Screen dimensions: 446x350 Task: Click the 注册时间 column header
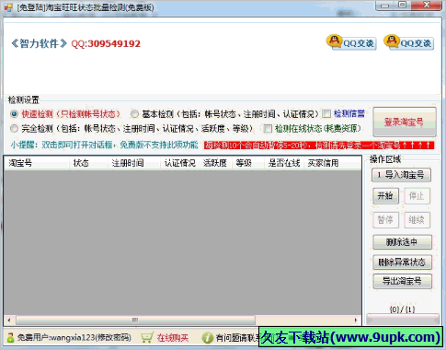pyautogui.click(x=134, y=163)
